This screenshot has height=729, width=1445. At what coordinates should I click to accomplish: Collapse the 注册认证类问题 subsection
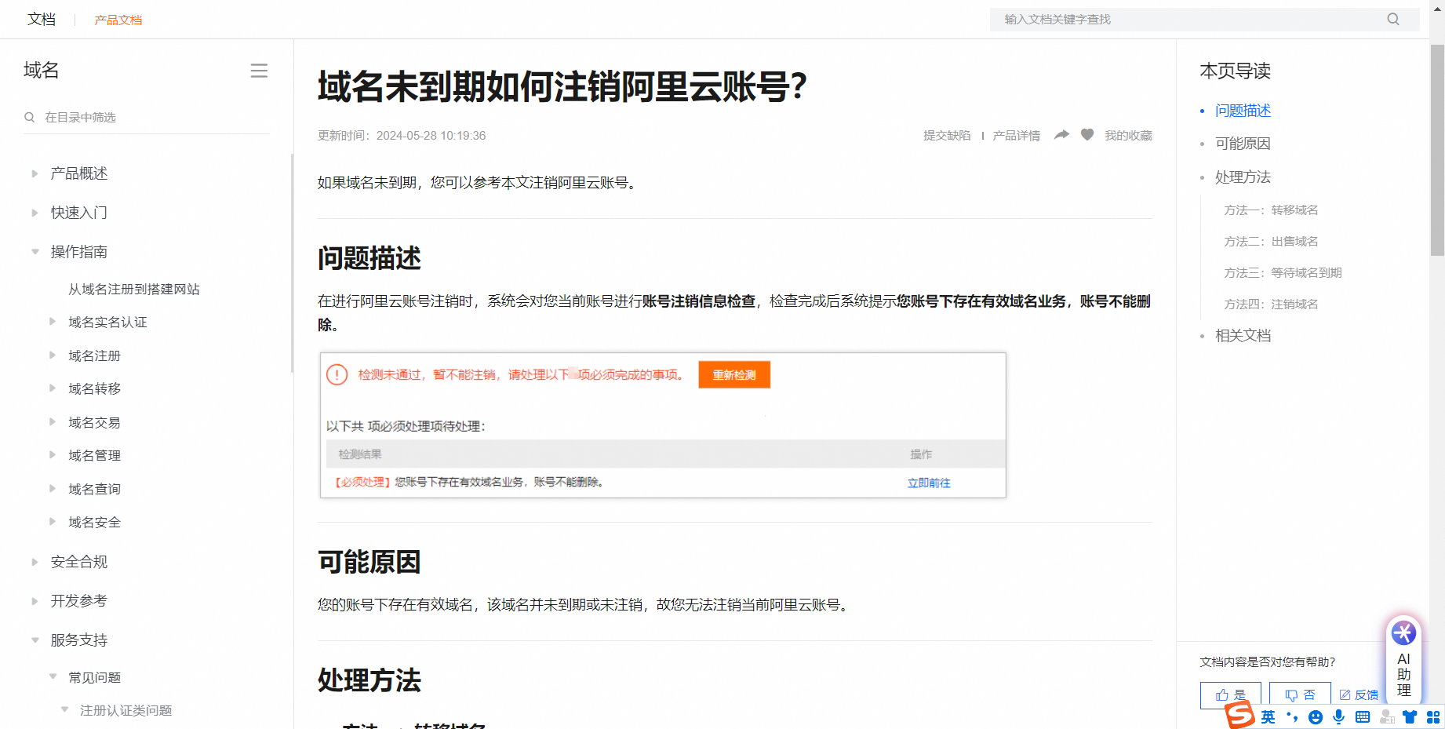(x=64, y=710)
